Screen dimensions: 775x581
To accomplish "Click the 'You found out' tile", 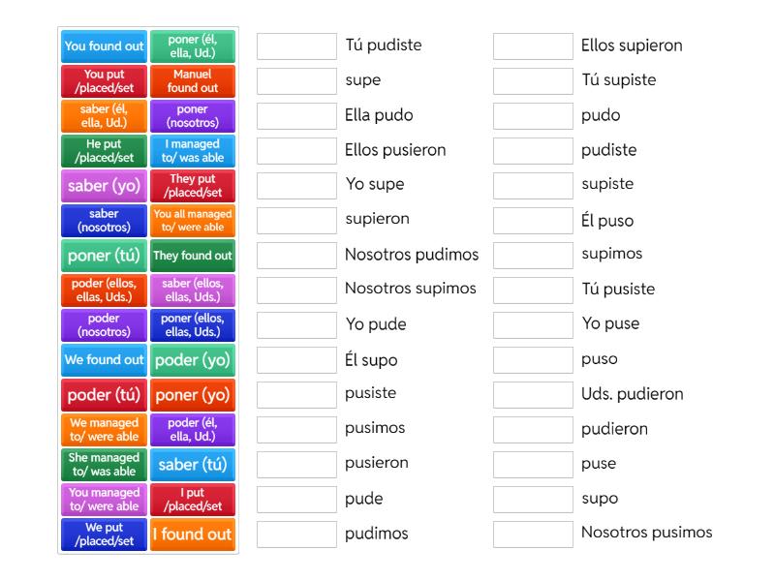I will (104, 46).
